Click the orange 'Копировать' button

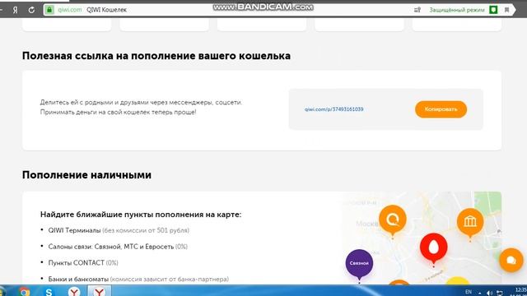click(441, 109)
